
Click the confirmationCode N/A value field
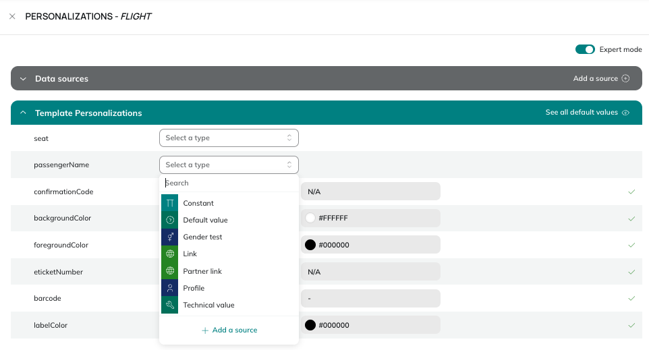370,192
